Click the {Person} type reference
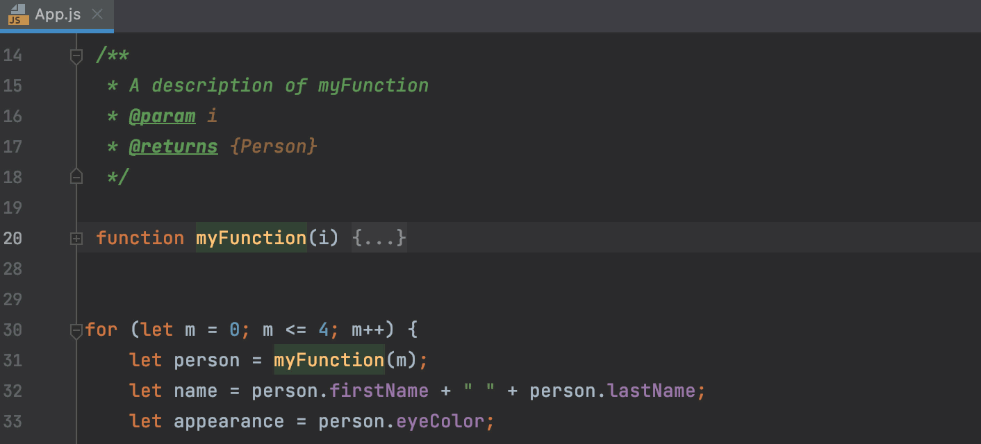 coord(273,146)
